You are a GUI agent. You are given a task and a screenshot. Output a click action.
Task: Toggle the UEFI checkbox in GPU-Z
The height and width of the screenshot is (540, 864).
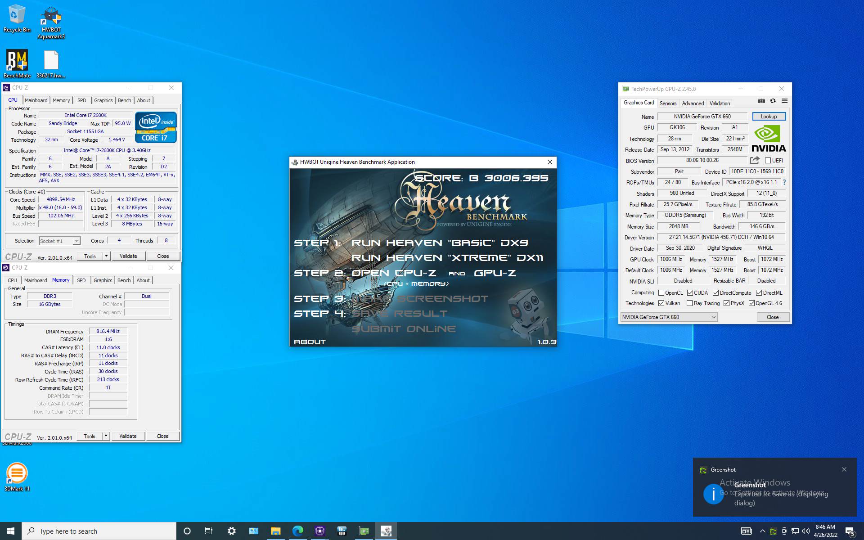pos(768,161)
